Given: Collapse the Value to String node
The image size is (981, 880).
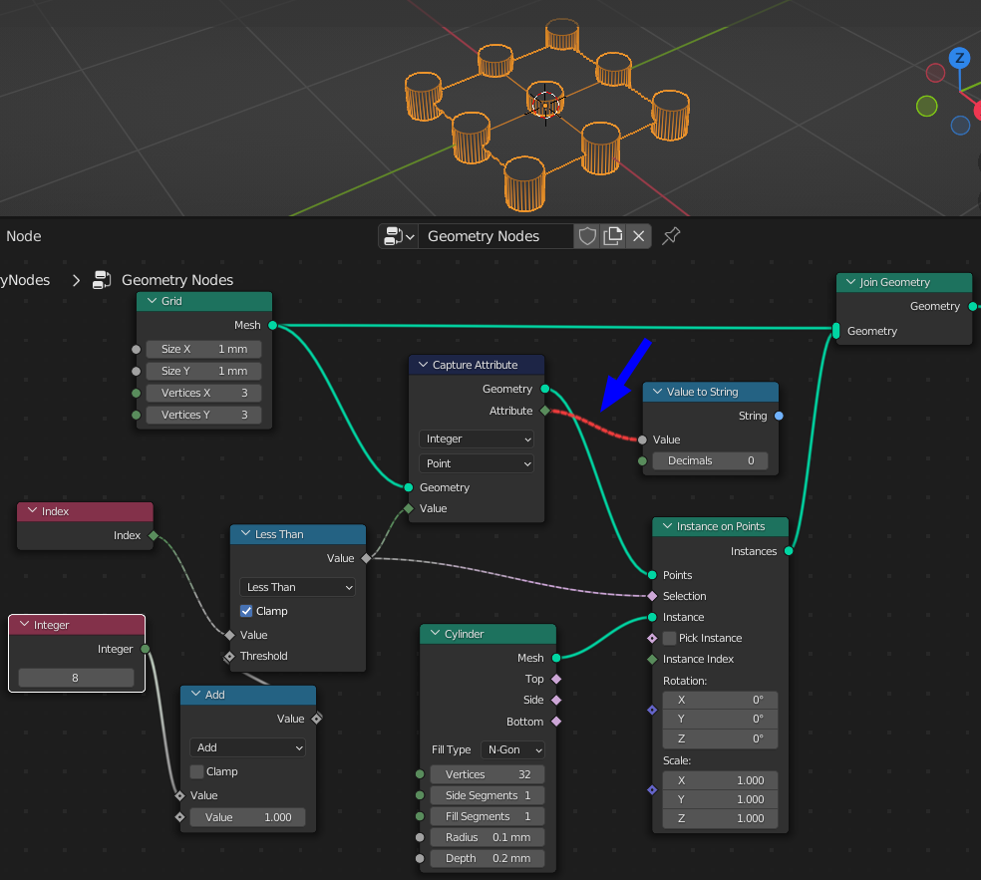Looking at the screenshot, I should coord(658,392).
